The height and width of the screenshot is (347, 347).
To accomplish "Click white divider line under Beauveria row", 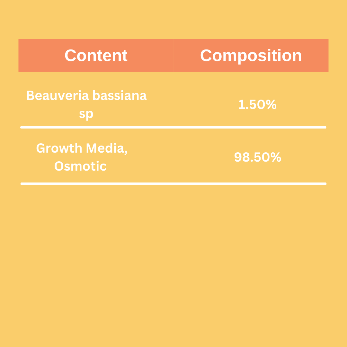I will pos(173,127).
